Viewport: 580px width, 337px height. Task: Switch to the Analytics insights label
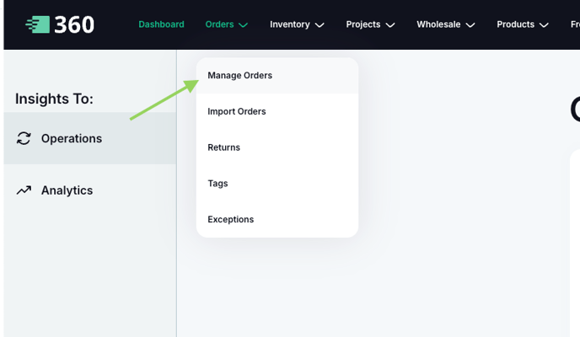[67, 190]
